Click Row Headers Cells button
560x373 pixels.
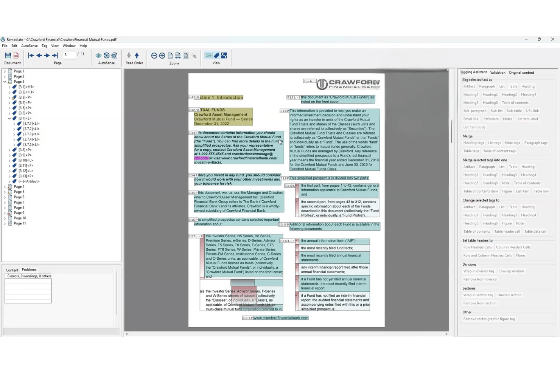478,247
